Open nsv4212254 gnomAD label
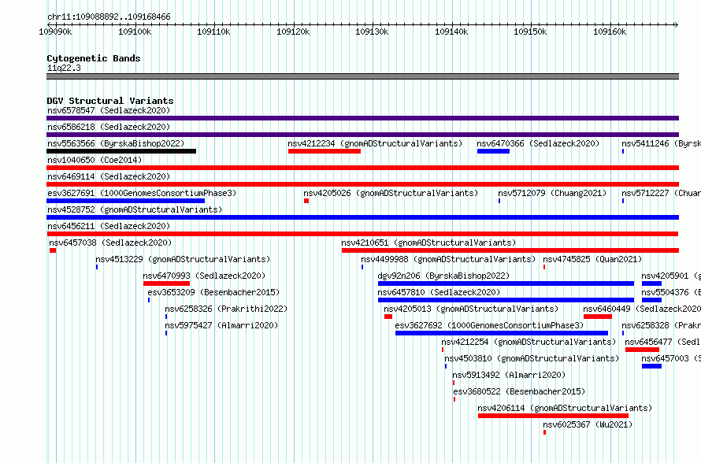This screenshot has height=463, width=701. pyautogui.click(x=529, y=342)
